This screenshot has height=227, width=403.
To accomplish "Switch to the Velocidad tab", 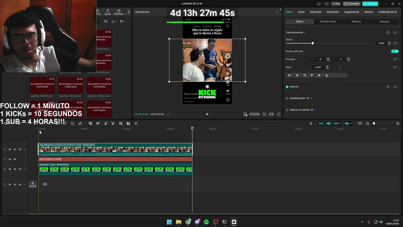I will pyautogui.click(x=315, y=12).
